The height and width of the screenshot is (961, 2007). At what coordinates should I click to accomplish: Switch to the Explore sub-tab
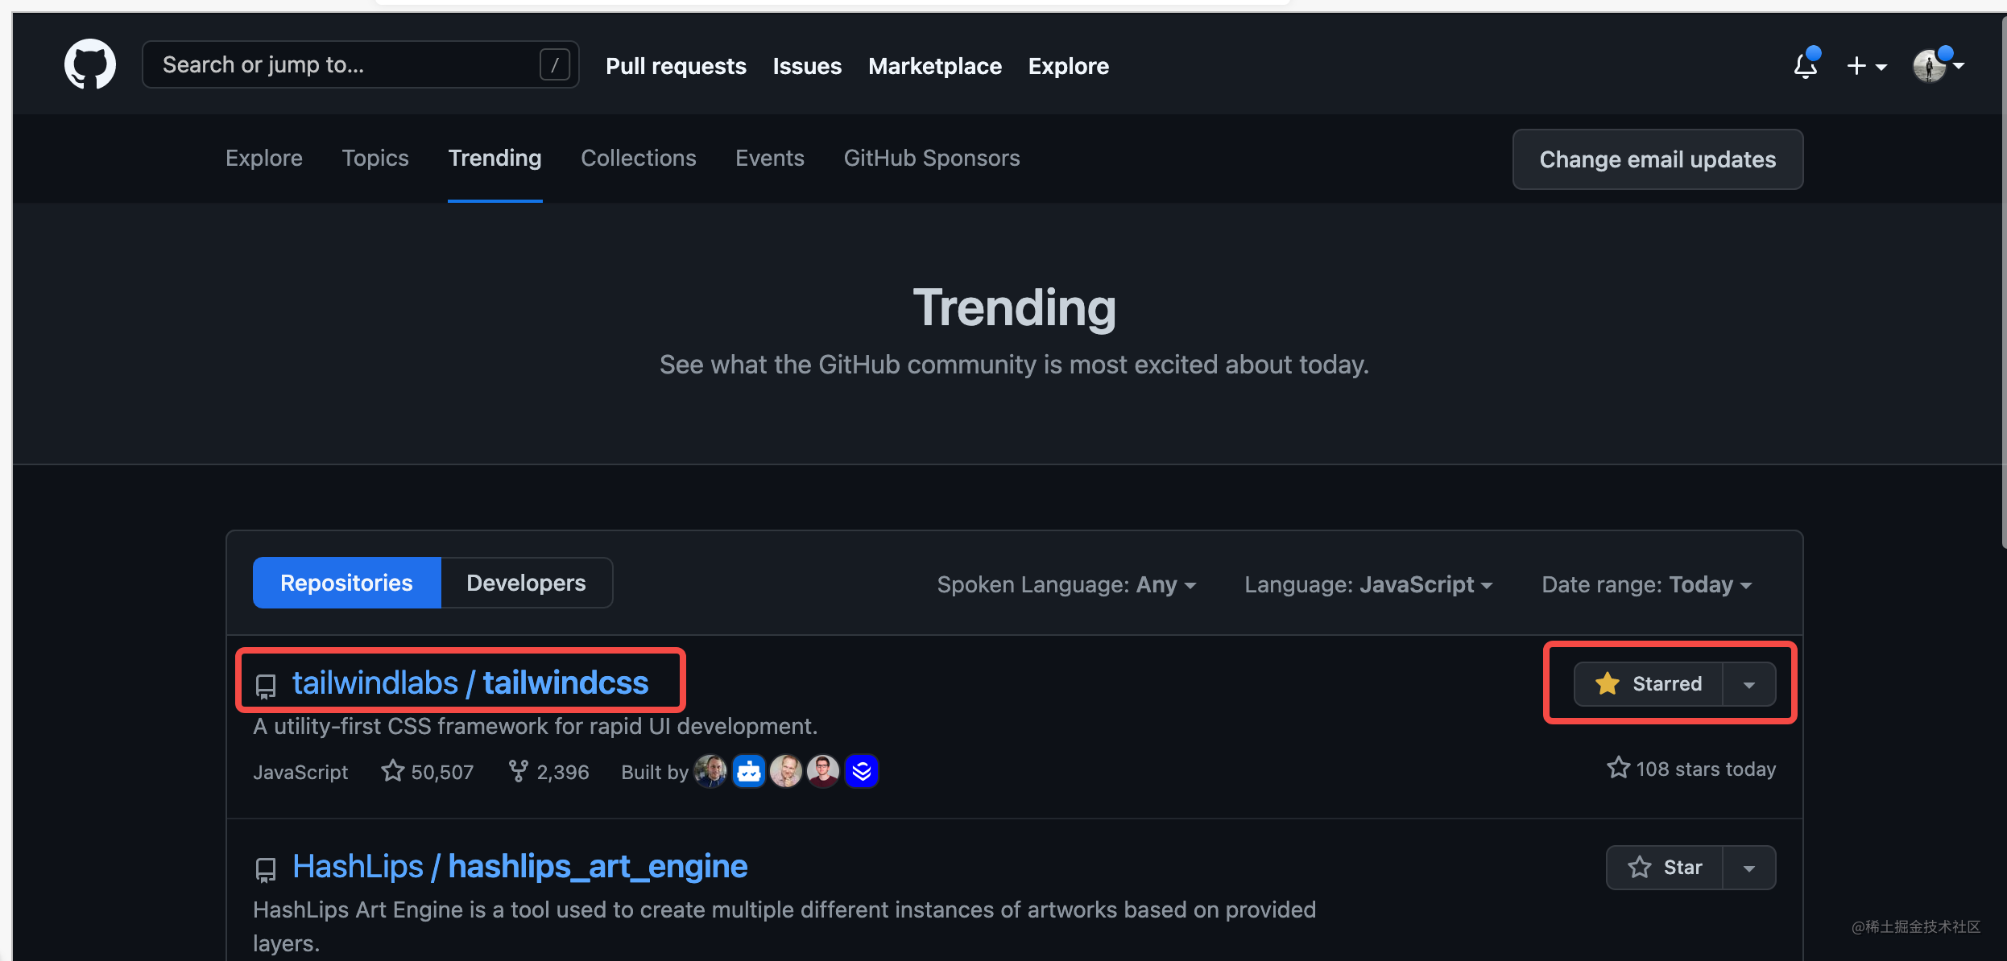point(264,158)
